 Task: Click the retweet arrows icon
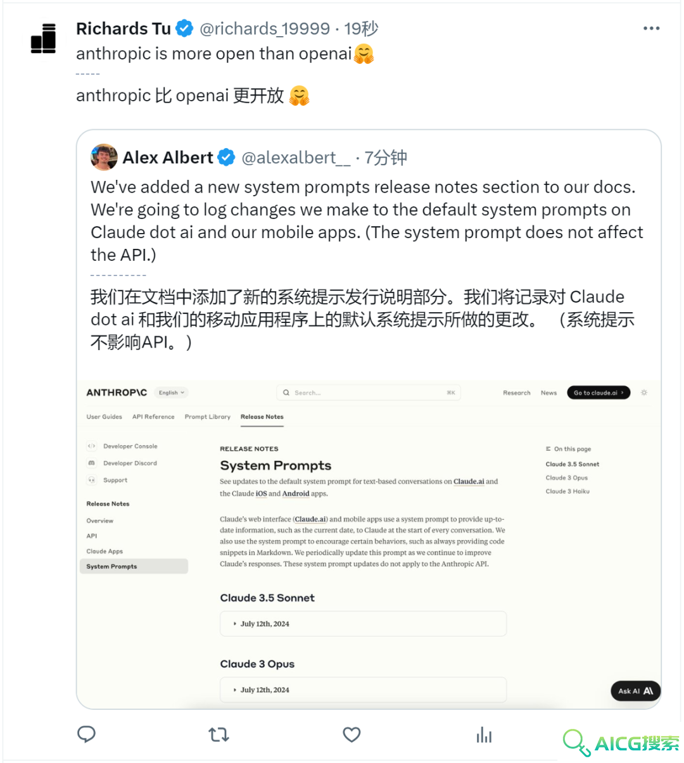click(x=218, y=735)
